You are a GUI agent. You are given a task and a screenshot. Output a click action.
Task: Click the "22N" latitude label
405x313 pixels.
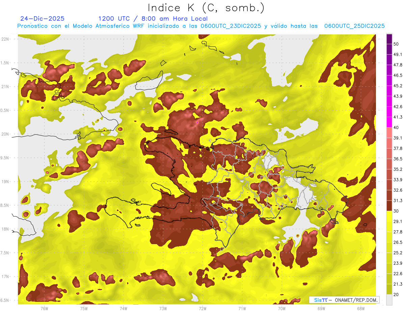6,39
